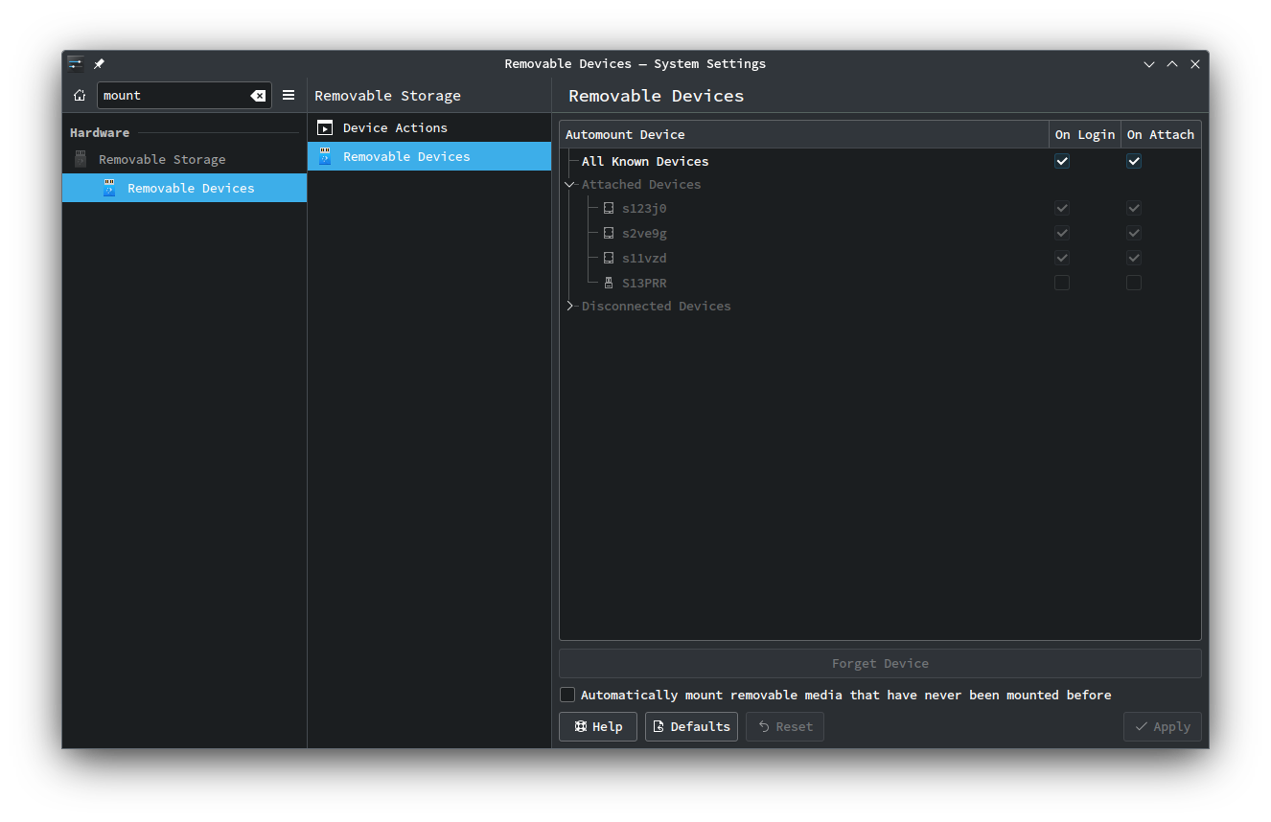Select the S13PRR USB device icon

coord(609,283)
